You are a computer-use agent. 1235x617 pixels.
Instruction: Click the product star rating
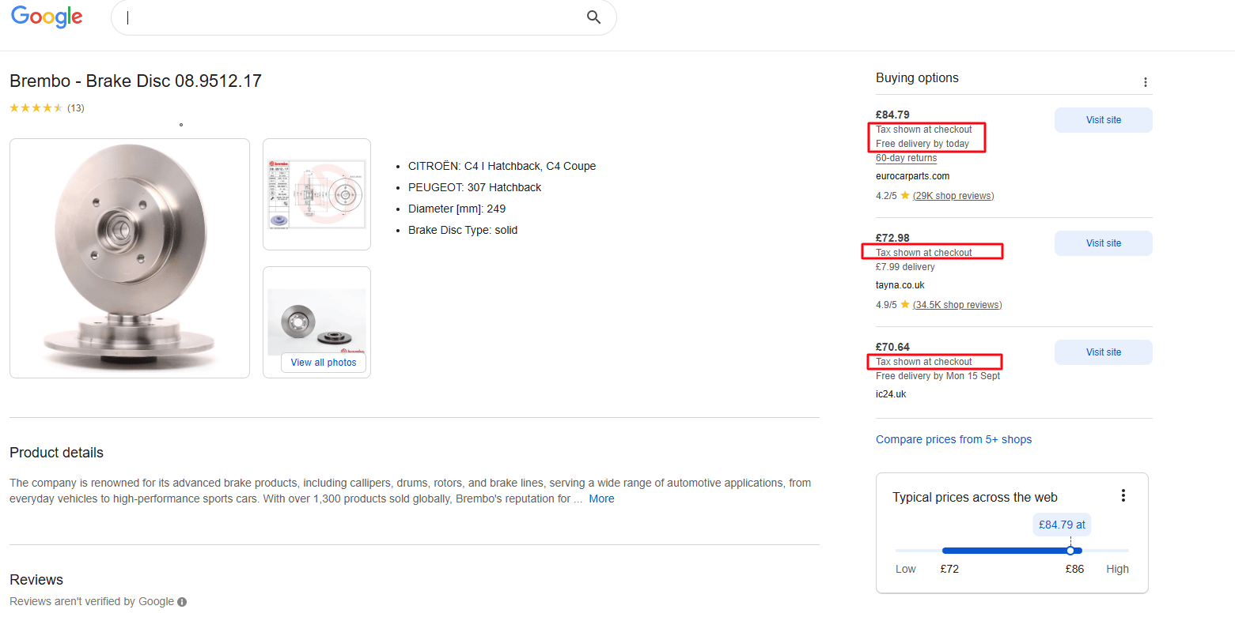tap(36, 108)
